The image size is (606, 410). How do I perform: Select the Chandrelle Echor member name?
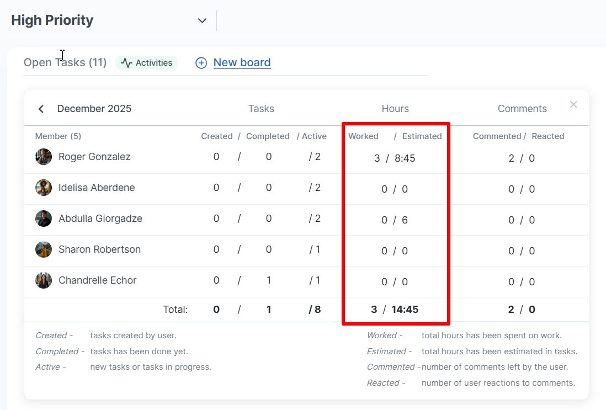(x=97, y=280)
